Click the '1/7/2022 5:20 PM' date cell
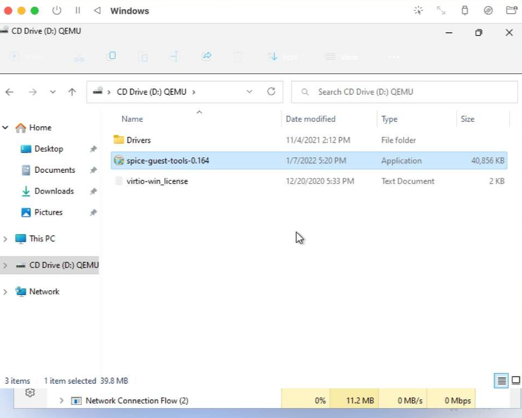522x418 pixels. click(316, 161)
